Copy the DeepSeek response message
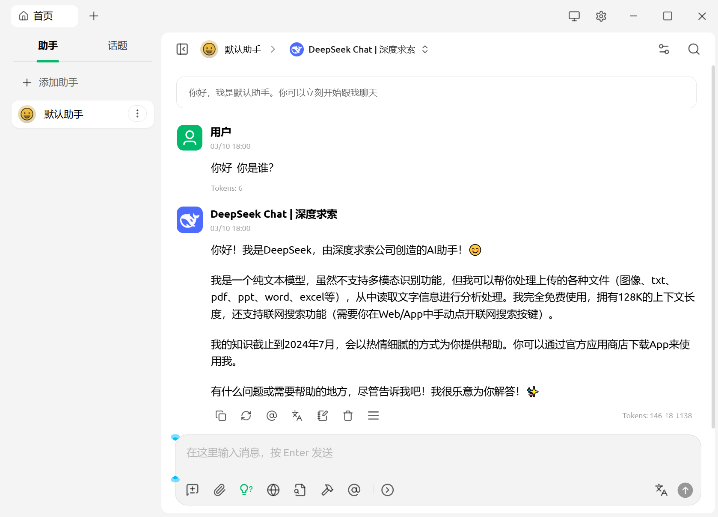This screenshot has width=718, height=517. 221,416
